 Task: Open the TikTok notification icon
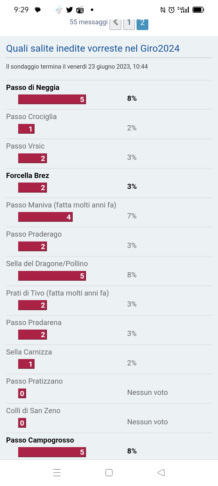[x=59, y=10]
